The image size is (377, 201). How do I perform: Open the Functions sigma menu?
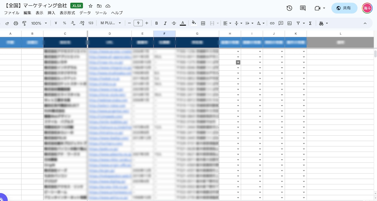[310, 23]
